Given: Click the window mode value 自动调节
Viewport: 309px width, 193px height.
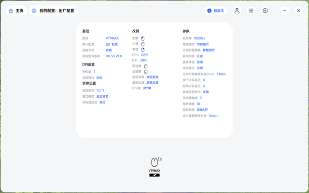Looking at the screenshot, I should 102,96.
